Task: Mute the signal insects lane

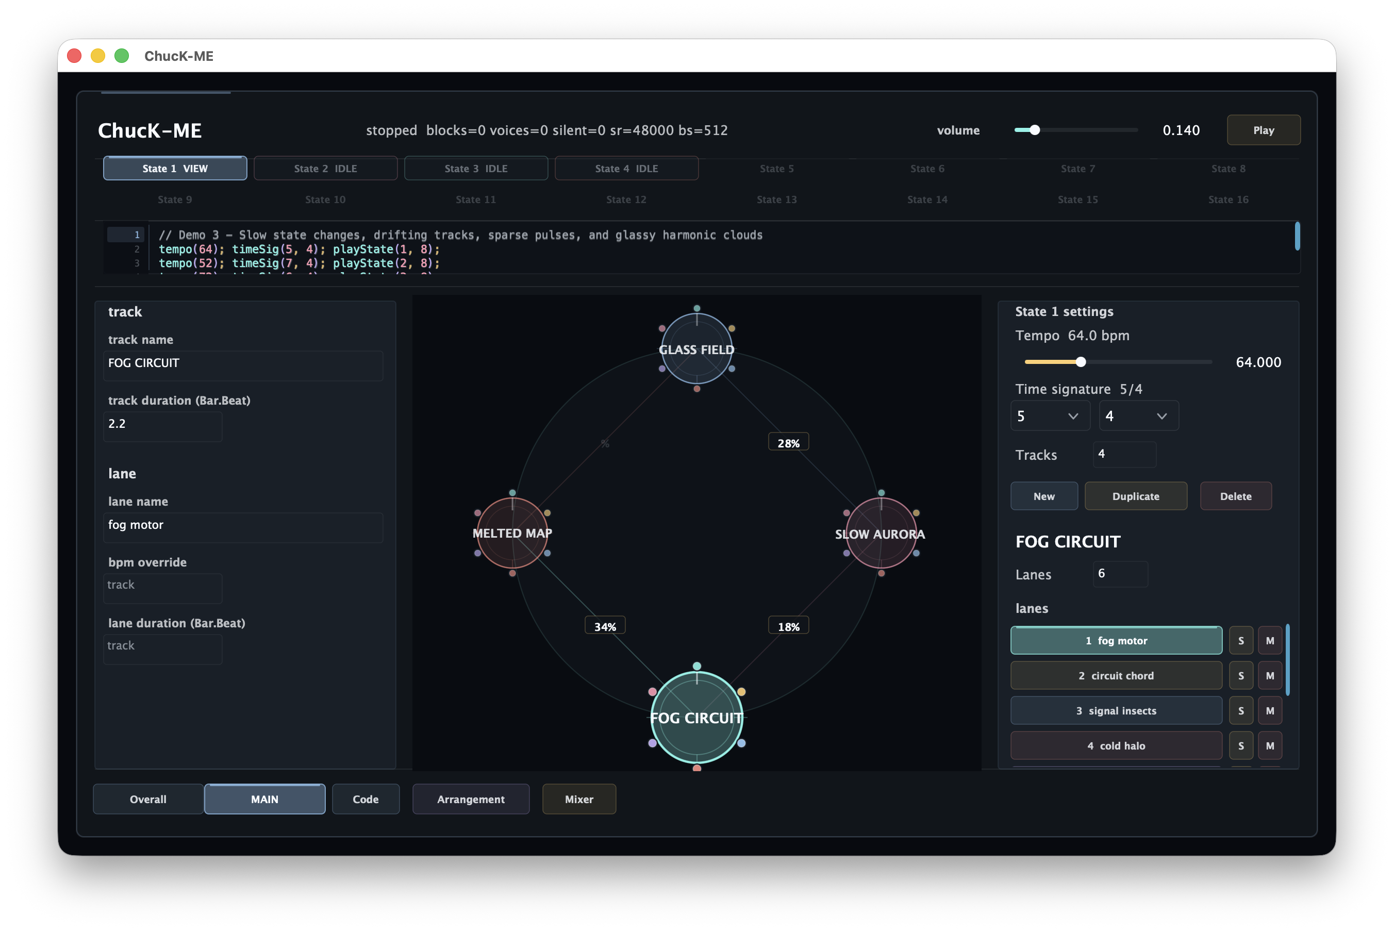Action: [x=1270, y=711]
